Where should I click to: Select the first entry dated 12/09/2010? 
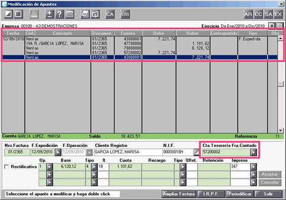(140, 39)
